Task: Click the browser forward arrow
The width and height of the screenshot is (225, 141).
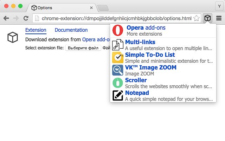Action: point(16,18)
